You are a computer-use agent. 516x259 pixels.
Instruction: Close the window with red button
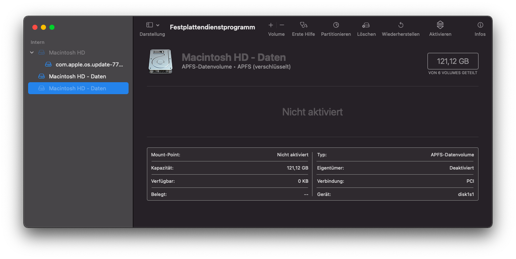click(x=35, y=27)
